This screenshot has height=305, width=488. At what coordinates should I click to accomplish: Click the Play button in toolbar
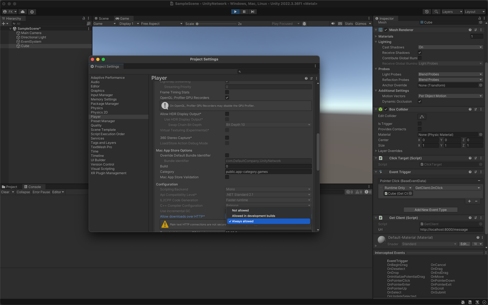[x=235, y=12]
